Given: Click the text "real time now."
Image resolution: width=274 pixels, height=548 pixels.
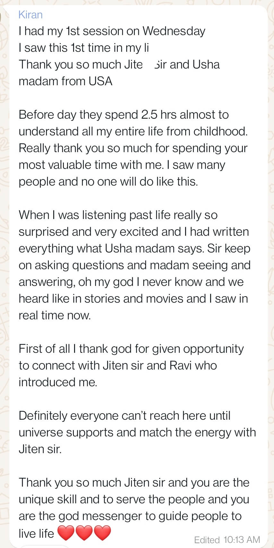Looking at the screenshot, I should [55, 315].
